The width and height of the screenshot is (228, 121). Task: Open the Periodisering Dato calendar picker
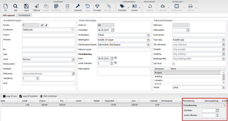coord(112,58)
